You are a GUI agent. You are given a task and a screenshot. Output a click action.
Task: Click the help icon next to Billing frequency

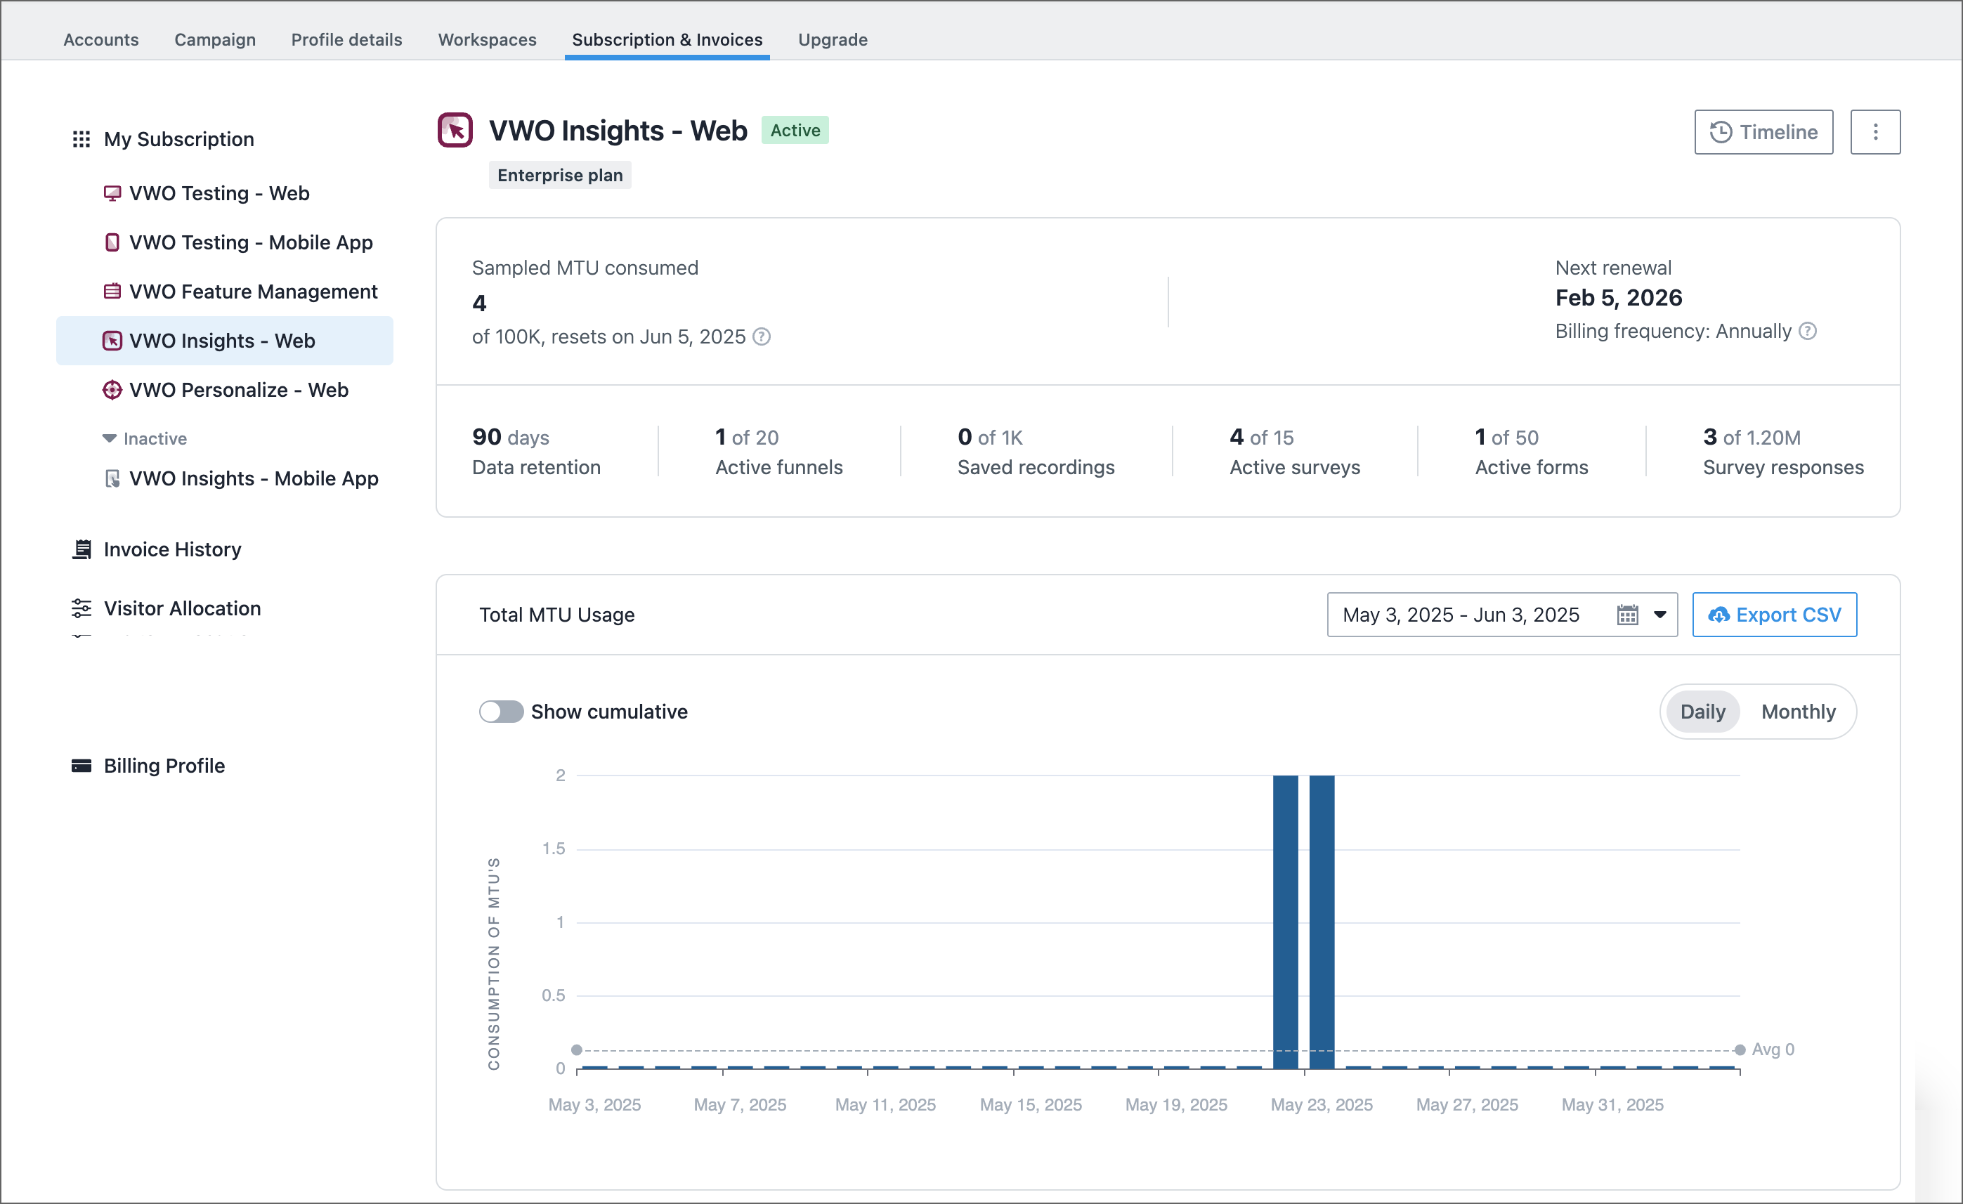(1808, 332)
